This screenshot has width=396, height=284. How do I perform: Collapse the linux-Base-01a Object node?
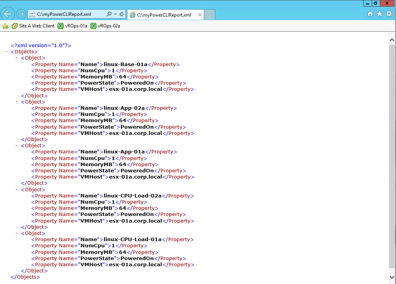pos(17,58)
